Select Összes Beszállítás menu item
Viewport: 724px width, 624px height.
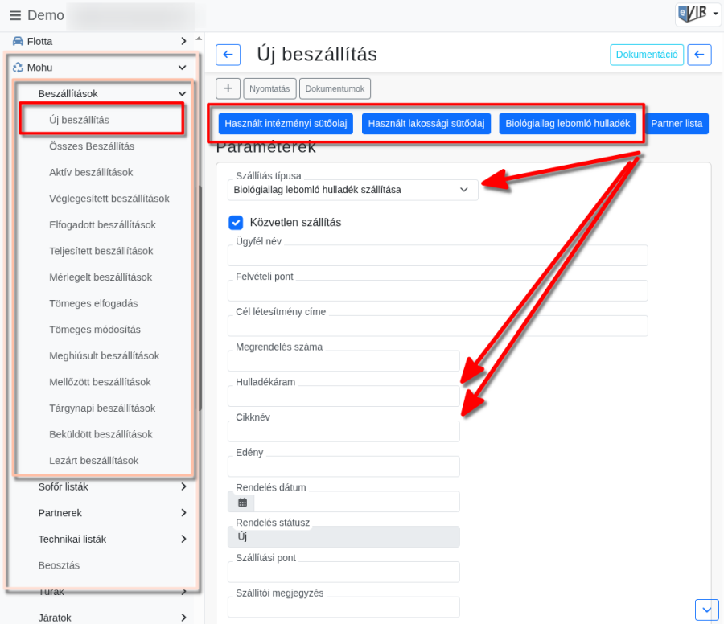tap(92, 146)
